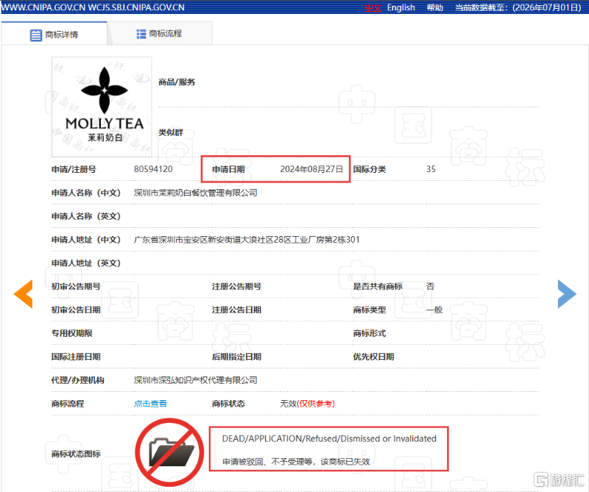Click the 无效 trademark status text
Viewport: 589px width, 492px height.
288,404
